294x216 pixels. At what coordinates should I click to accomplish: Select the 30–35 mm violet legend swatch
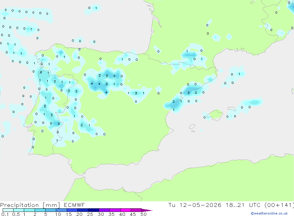point(104,210)
